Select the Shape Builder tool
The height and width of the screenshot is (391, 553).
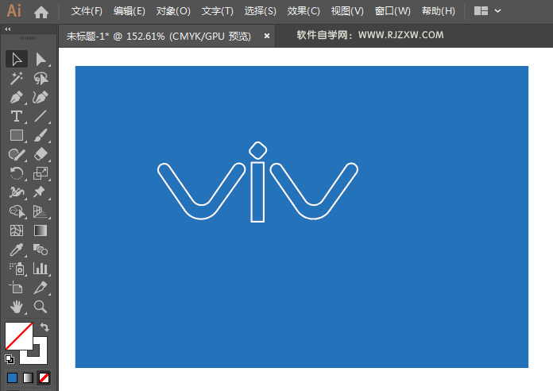(17, 211)
